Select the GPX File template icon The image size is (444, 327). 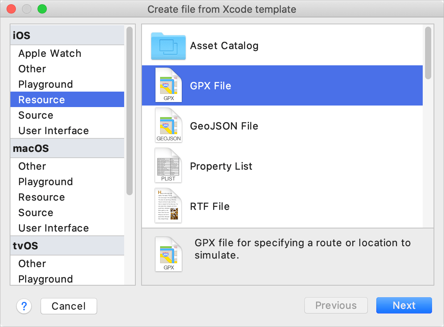click(168, 85)
